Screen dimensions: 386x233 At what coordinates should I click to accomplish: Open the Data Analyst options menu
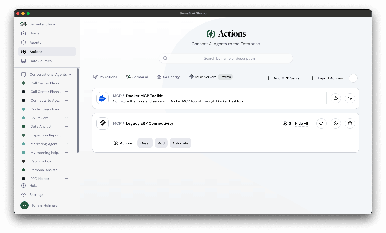tap(66, 126)
